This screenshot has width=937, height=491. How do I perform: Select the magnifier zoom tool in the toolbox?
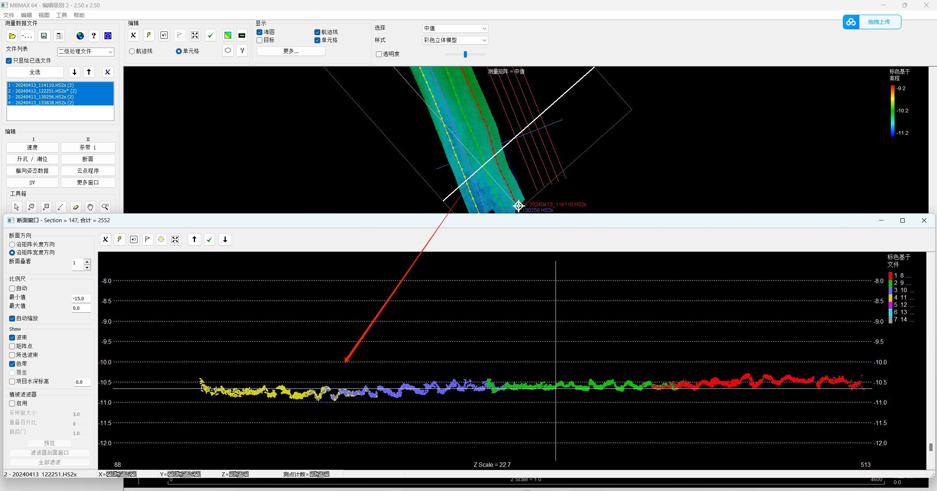coord(105,207)
